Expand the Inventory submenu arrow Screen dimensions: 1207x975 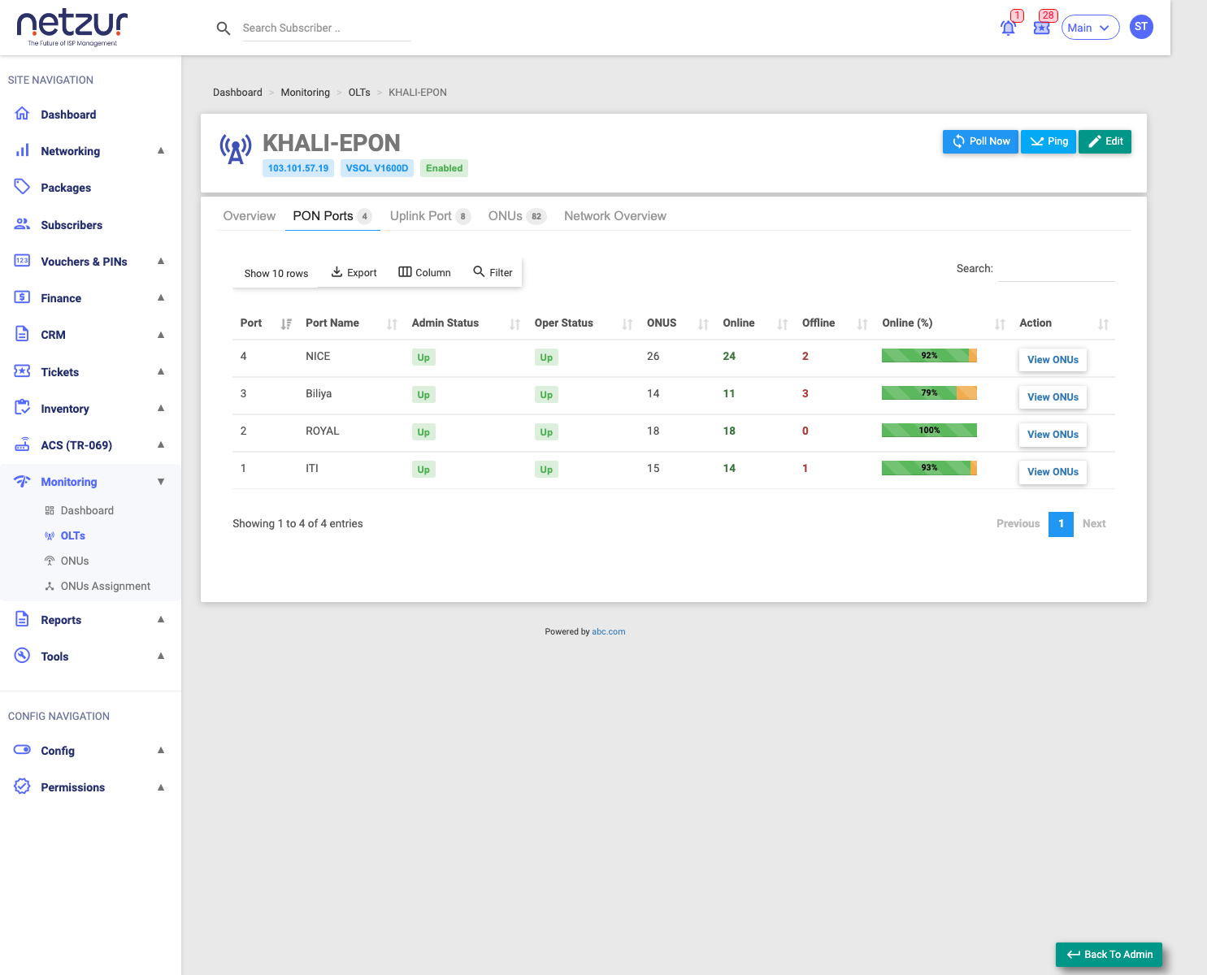[x=161, y=408]
